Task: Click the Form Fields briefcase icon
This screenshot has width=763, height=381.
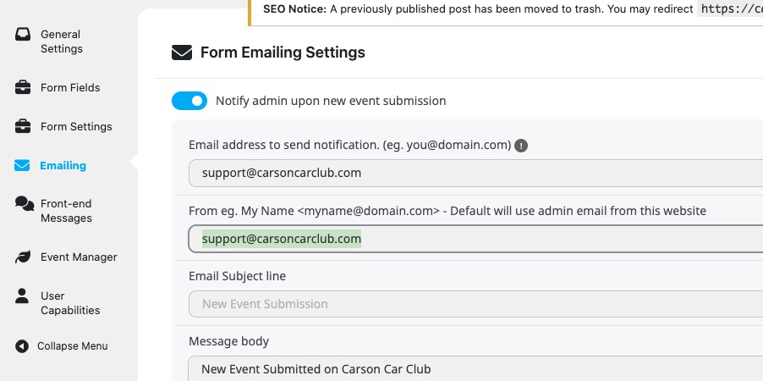Action: pyautogui.click(x=24, y=87)
